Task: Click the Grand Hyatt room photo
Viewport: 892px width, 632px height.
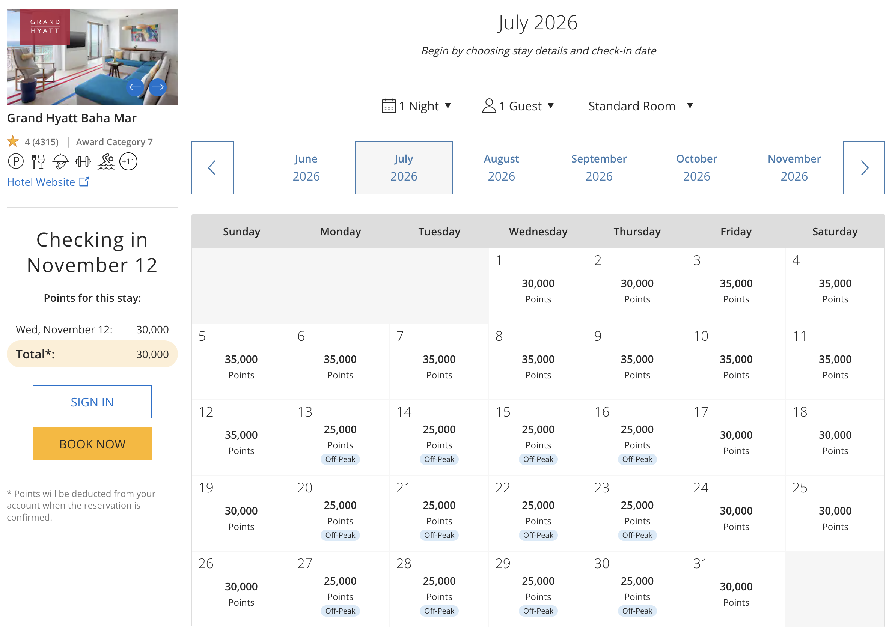Action: click(x=92, y=57)
